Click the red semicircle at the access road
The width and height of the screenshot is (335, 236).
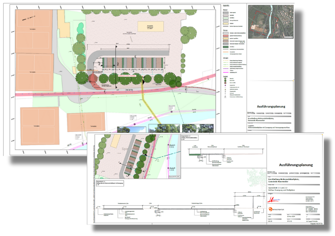click(x=93, y=79)
